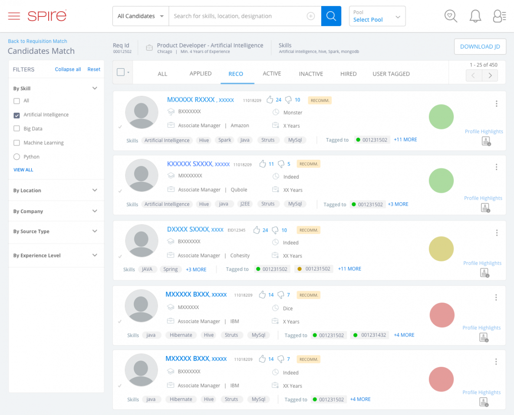Viewport: 514px width, 415px height.
Task: Click the resume document icon under Profile Highlights
Action: tap(485, 141)
